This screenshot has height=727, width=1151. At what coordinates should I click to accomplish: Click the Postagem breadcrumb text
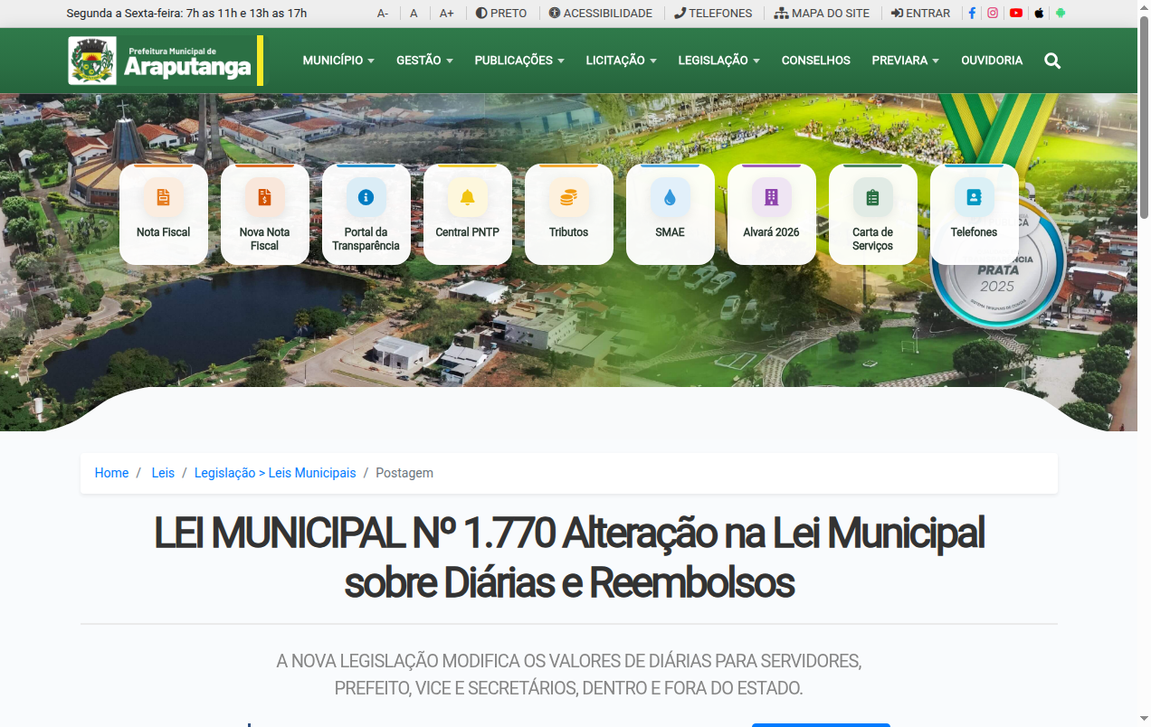point(404,473)
